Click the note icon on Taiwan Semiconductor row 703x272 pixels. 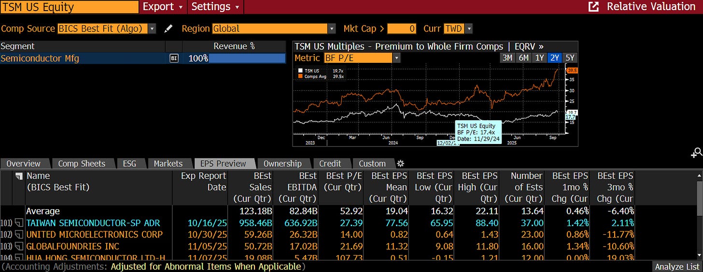20,223
